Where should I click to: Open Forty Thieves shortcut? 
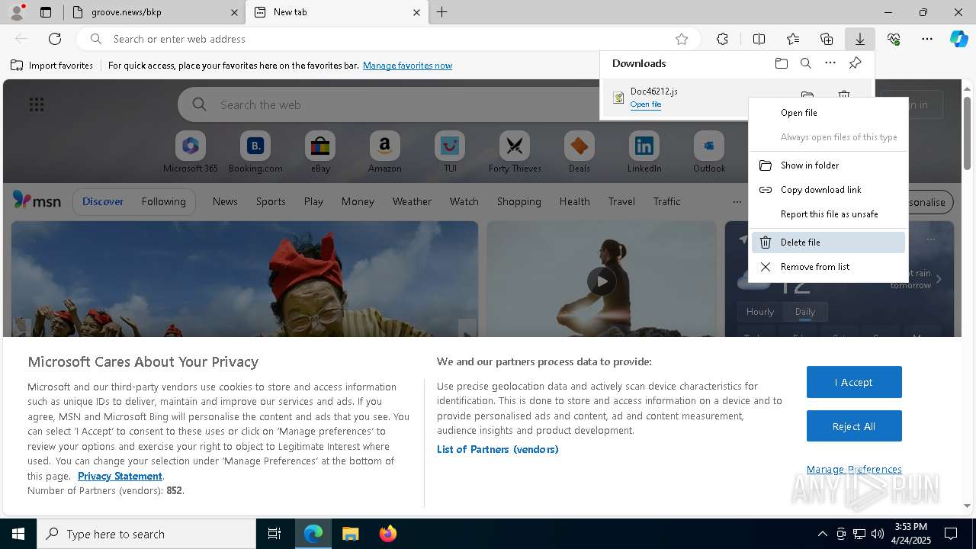pos(515,152)
